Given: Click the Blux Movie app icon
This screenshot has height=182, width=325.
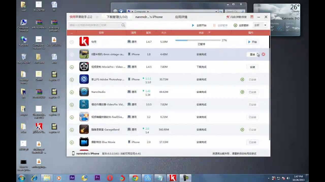Looking at the screenshot, I should coord(84,142).
